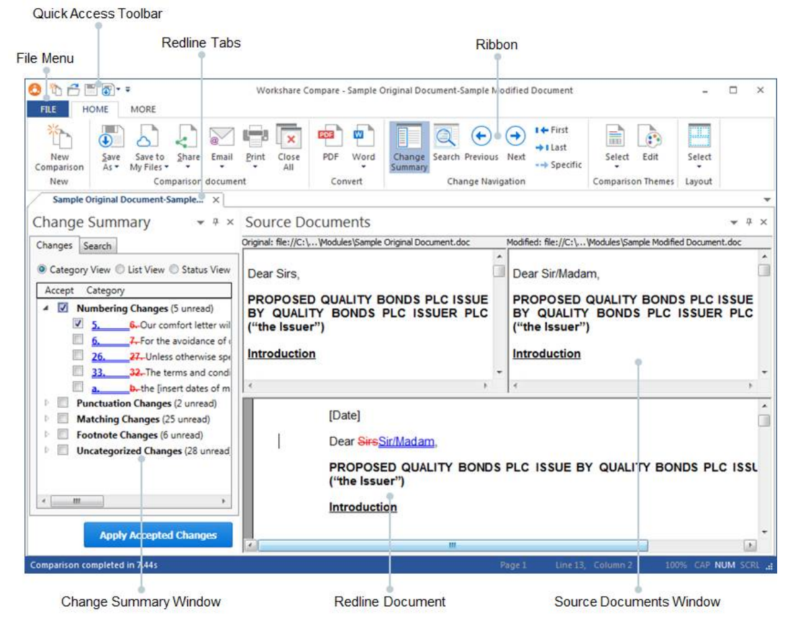Select the Sample Original Document-Sample redline tab
796x627 pixels.
pyautogui.click(x=127, y=199)
